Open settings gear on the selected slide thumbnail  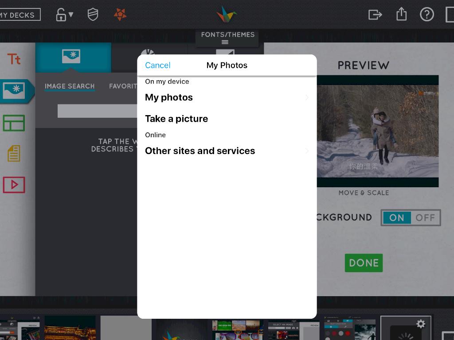point(421,324)
